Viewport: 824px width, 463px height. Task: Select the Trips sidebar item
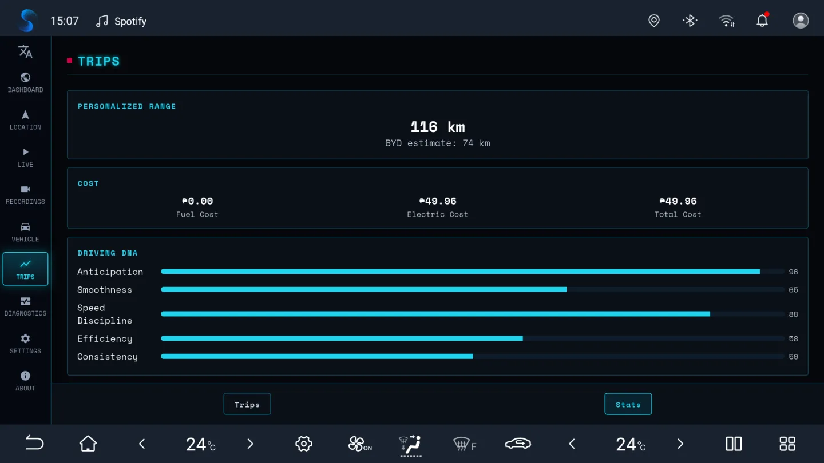(x=25, y=269)
